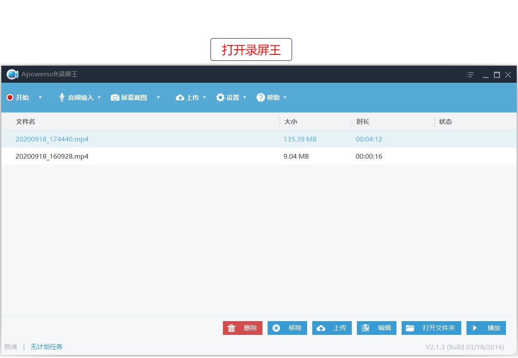Click the red record start icon
This screenshot has height=358, width=518.
[x=10, y=98]
